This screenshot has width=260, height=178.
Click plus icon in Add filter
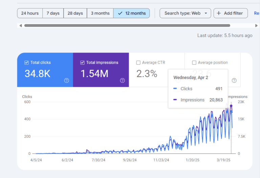219,13
